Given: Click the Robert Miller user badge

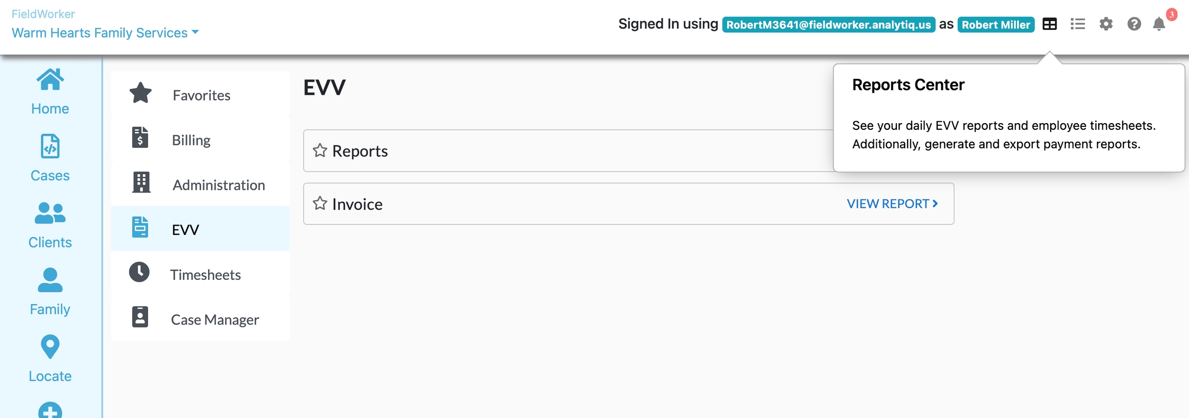Looking at the screenshot, I should (x=995, y=25).
